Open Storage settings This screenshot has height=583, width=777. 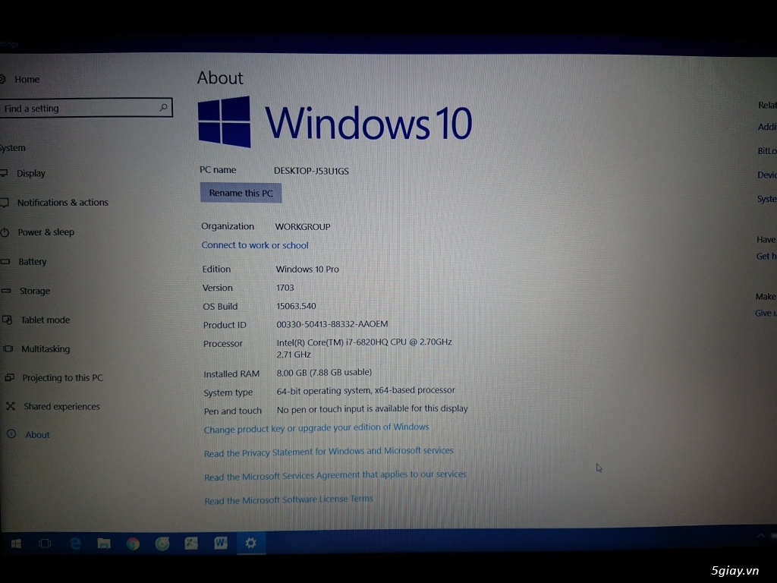pyautogui.click(x=34, y=291)
